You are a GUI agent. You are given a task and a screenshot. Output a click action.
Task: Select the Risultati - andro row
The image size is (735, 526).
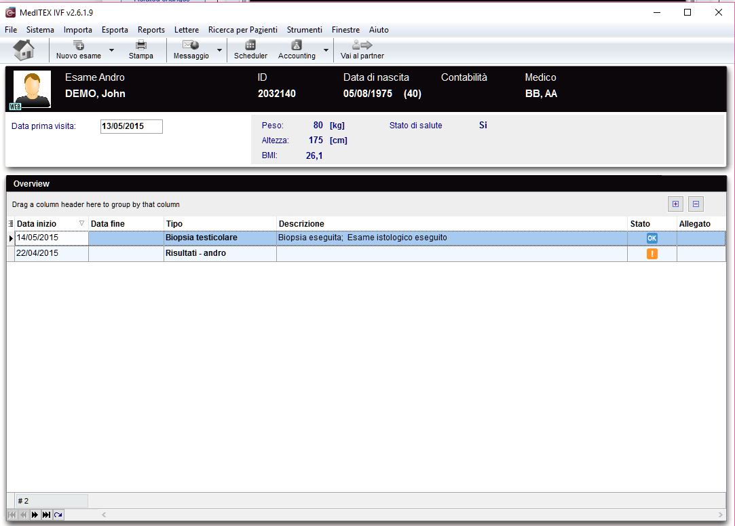(371, 253)
